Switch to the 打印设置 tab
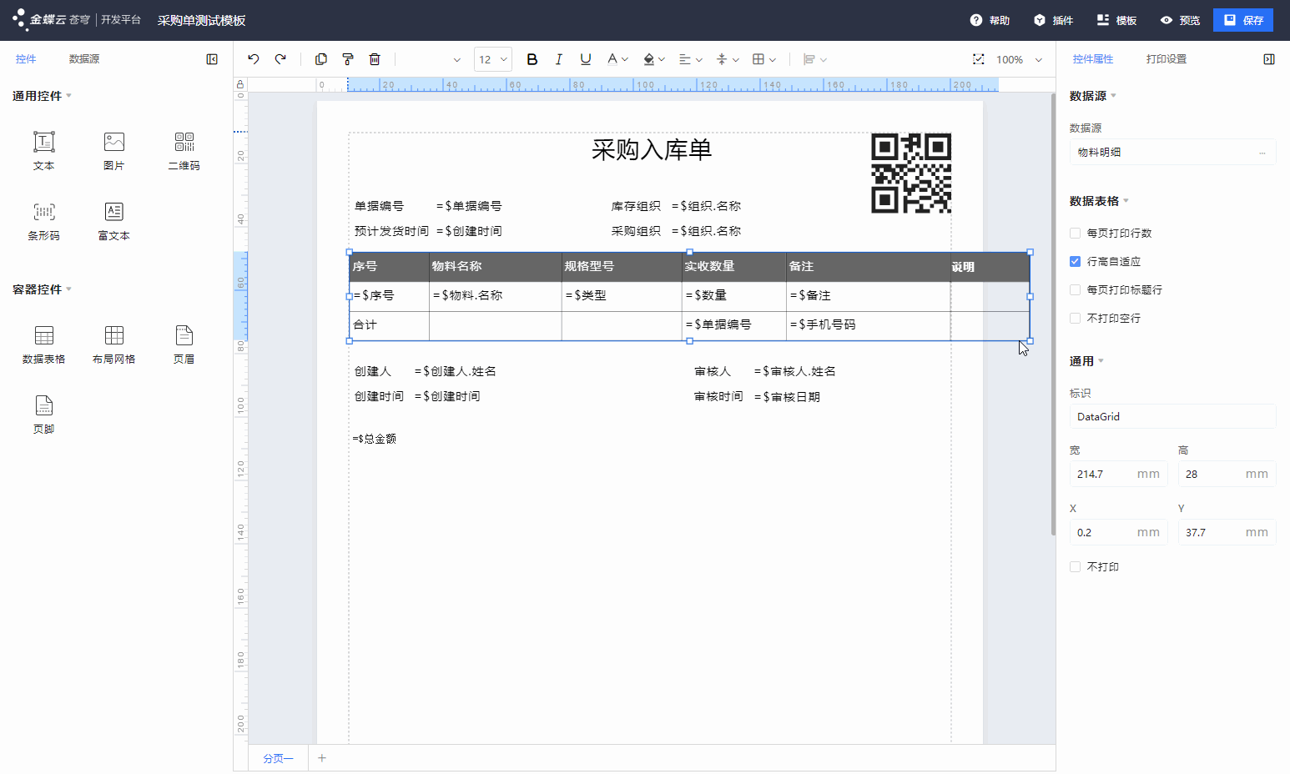Image resolution: width=1290 pixels, height=774 pixels. point(1167,58)
